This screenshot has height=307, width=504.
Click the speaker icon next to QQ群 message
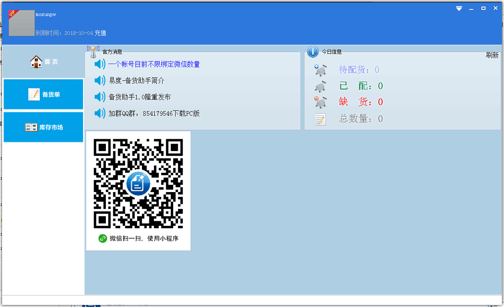pos(99,114)
